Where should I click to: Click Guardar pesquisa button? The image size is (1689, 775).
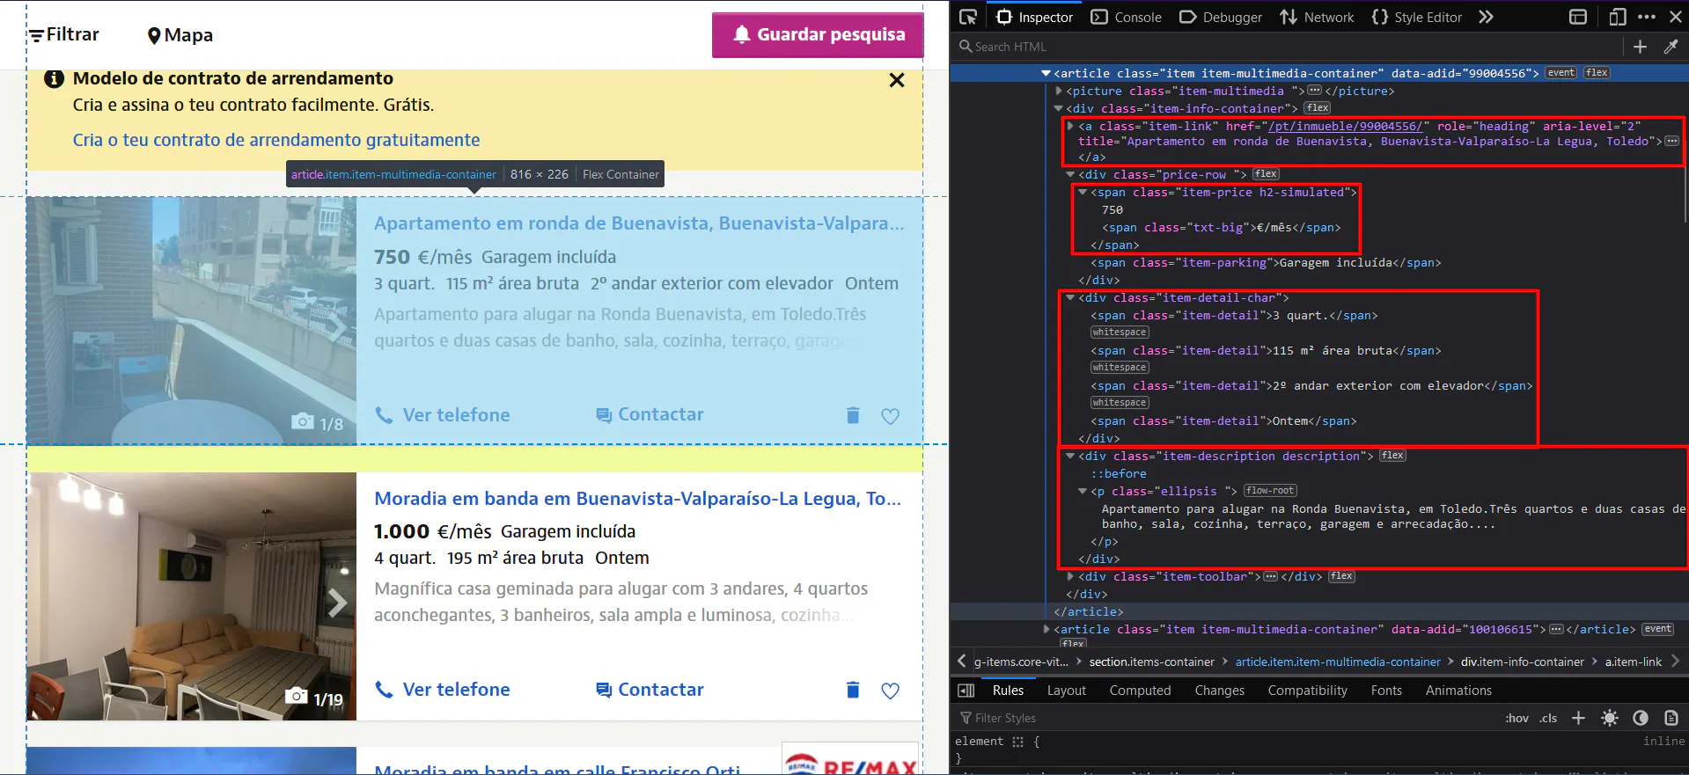pyautogui.click(x=818, y=34)
